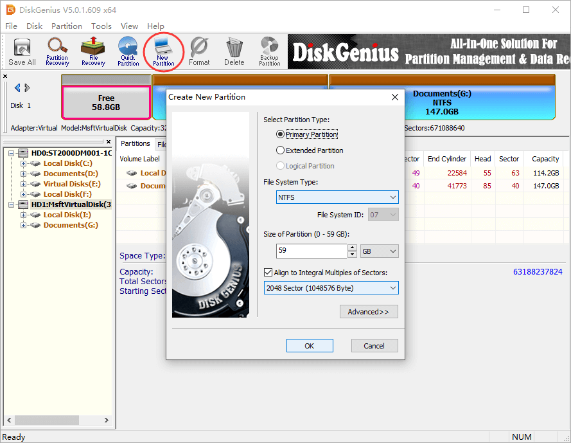Open the GB size unit dropdown
571x443 pixels.
tap(380, 251)
